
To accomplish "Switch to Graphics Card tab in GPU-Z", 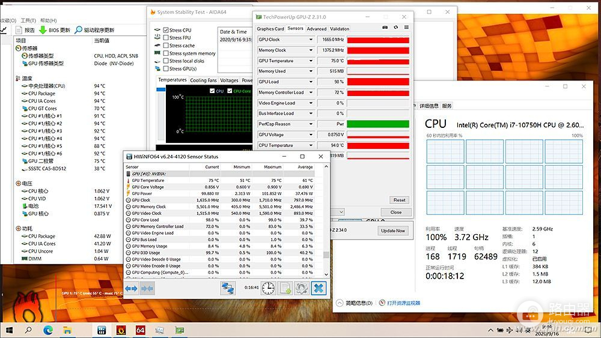I will pos(270,29).
